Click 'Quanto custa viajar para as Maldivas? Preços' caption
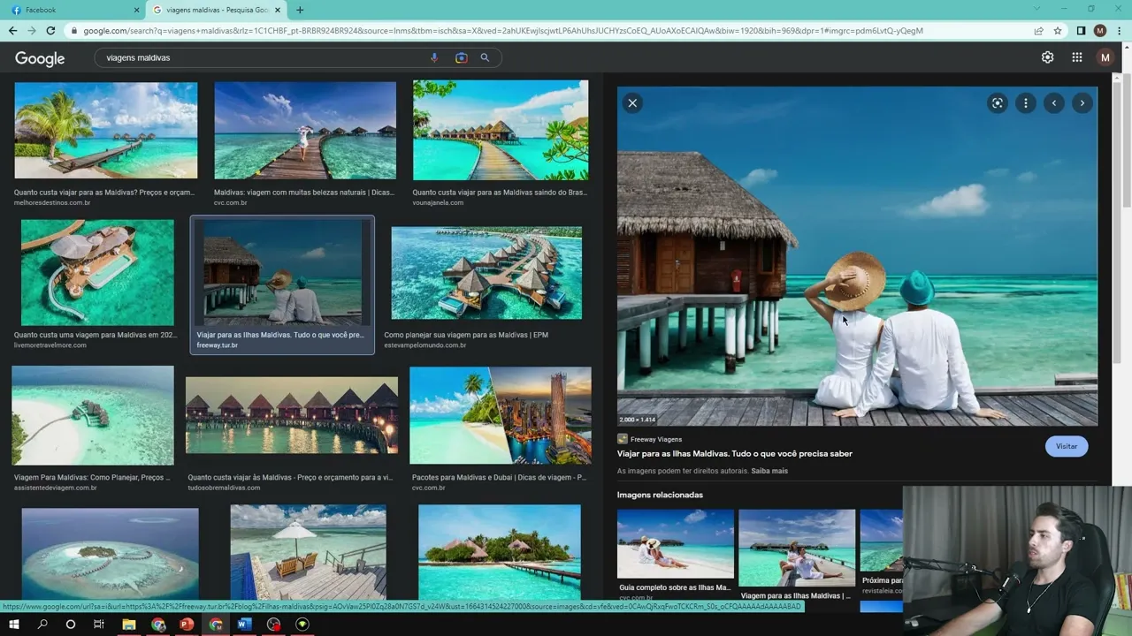1132x636 pixels. 104,193
